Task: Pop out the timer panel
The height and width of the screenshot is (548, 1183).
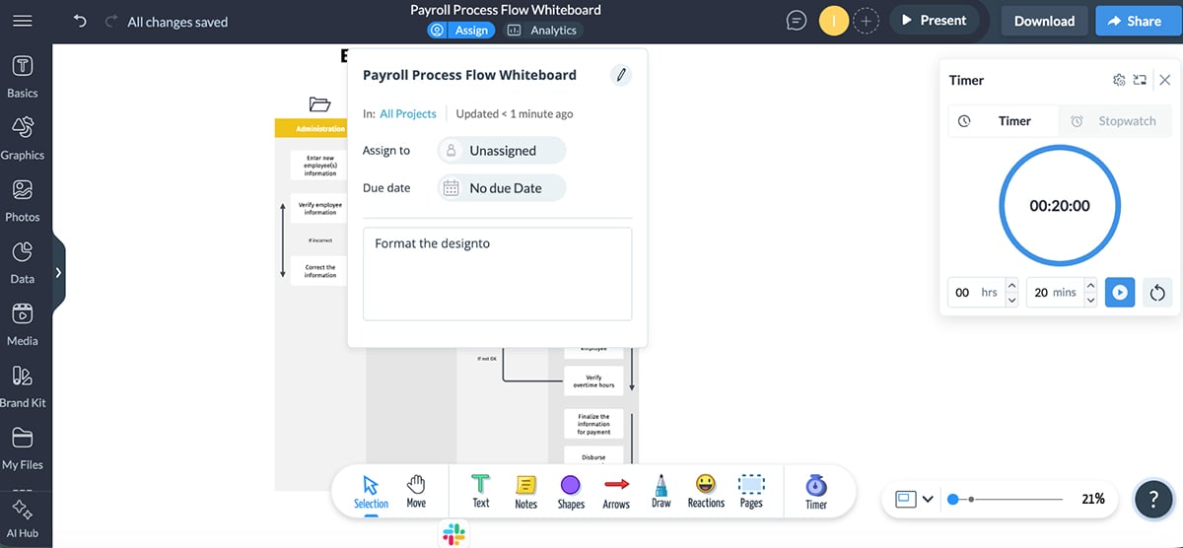Action: click(x=1140, y=81)
